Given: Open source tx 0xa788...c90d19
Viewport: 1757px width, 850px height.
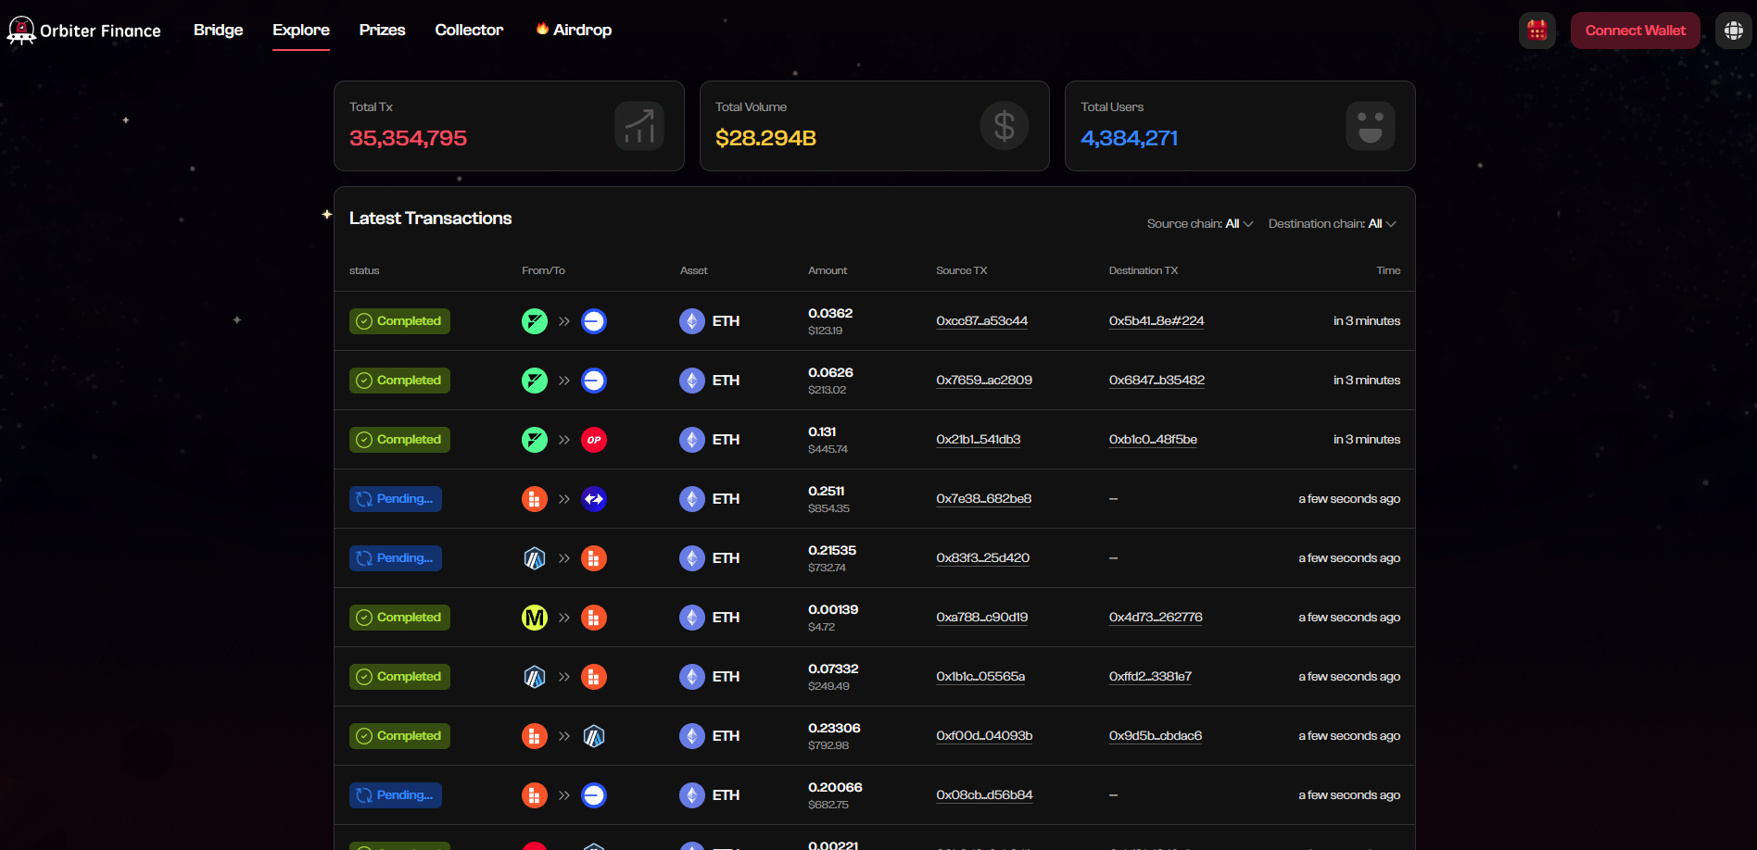Looking at the screenshot, I should click(x=981, y=618).
